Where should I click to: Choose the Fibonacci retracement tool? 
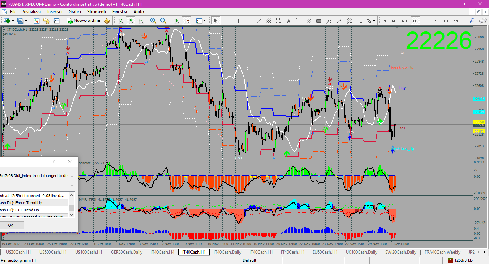click(x=279, y=21)
